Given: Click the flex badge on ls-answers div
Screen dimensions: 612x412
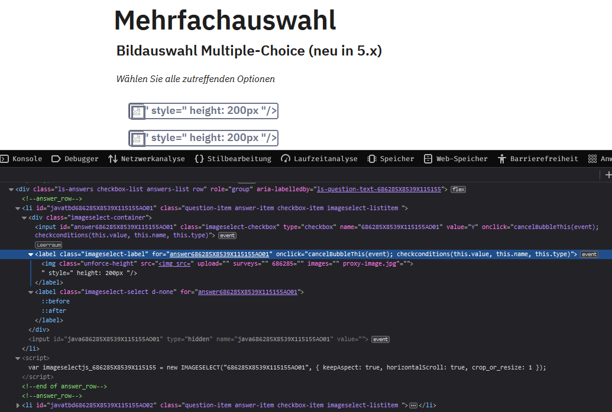Looking at the screenshot, I should (458, 189).
